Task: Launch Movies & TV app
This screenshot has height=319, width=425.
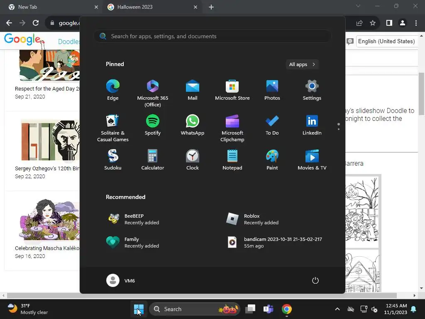Action: [312, 160]
